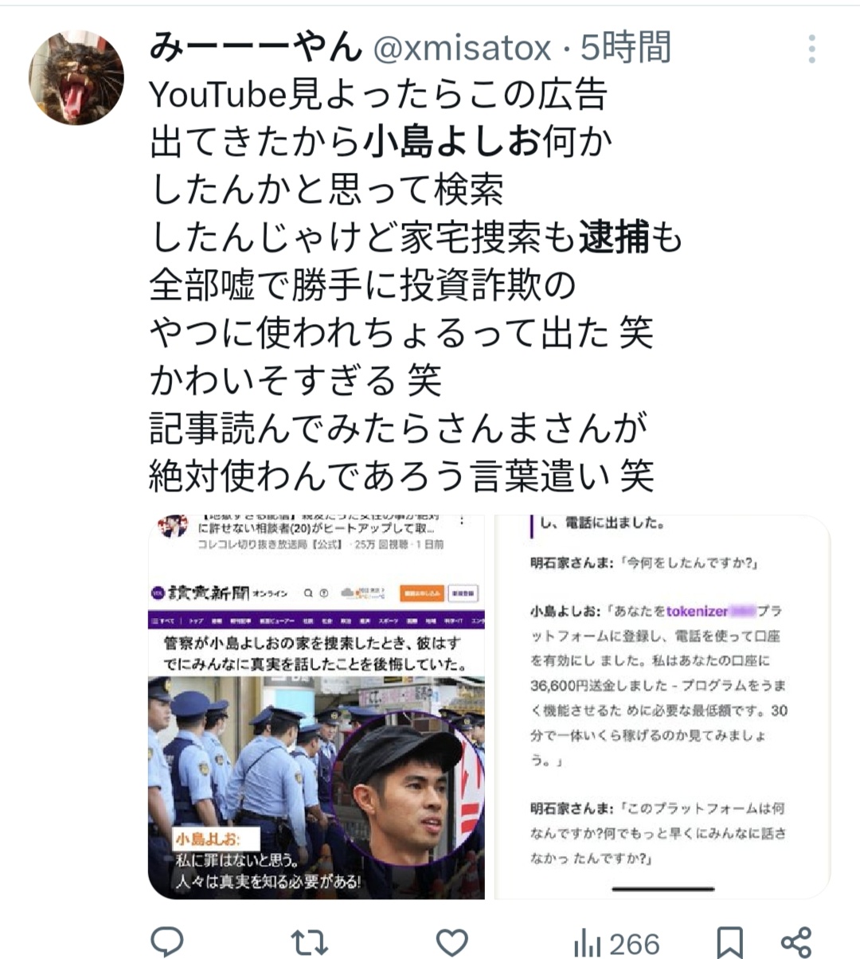Open the three-dot more options menu
The height and width of the screenshot is (959, 860).
click(811, 49)
